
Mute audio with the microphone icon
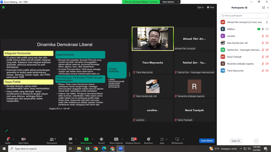pos(8,139)
